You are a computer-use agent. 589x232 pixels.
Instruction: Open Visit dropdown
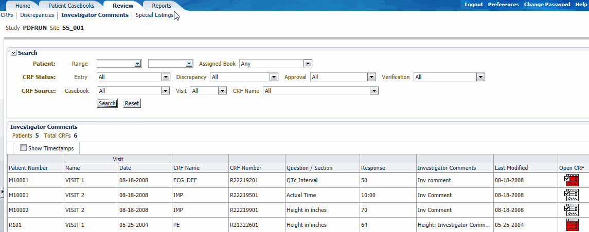tap(223, 91)
